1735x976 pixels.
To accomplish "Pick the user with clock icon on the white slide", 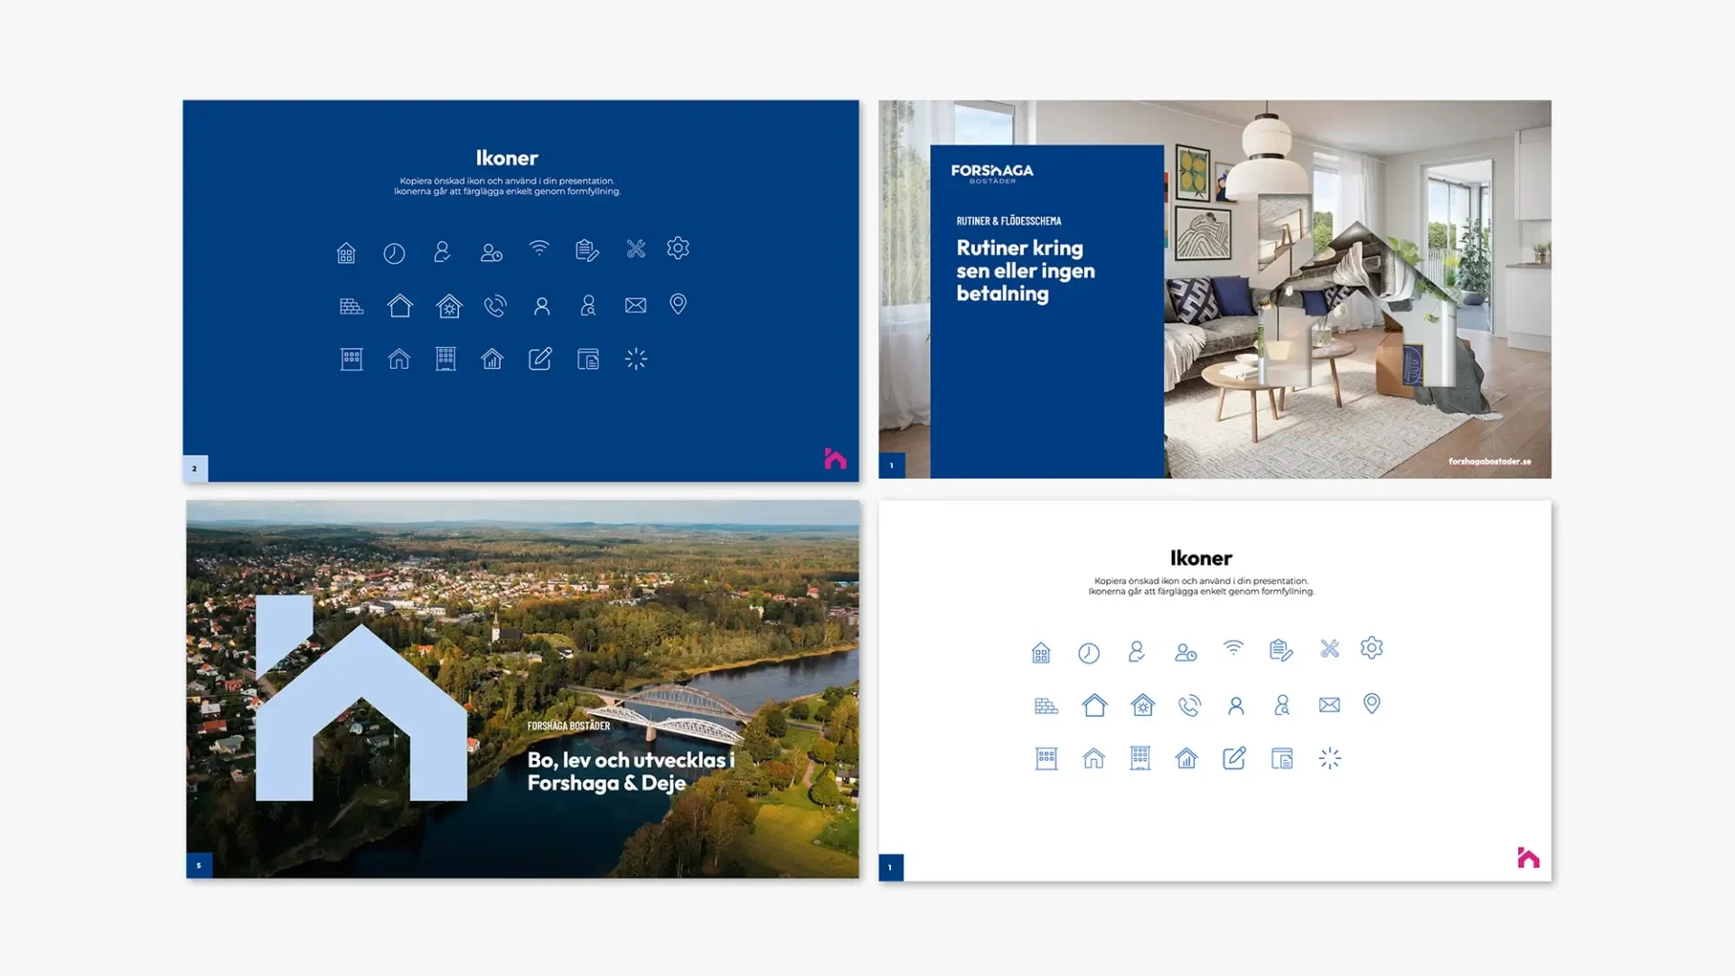I will 1185,652.
